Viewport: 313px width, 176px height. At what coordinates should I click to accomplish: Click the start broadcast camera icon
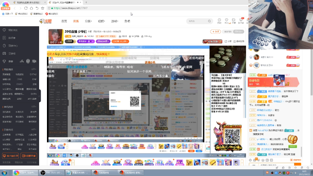coord(234,21)
